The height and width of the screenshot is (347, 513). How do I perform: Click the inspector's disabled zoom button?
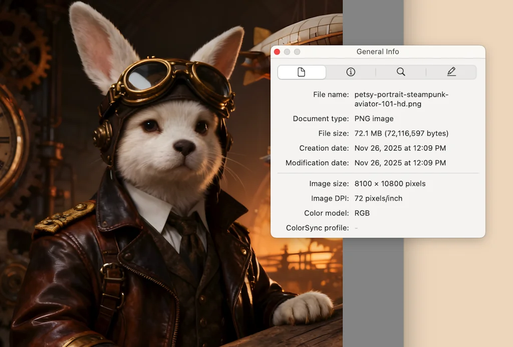pos(297,52)
